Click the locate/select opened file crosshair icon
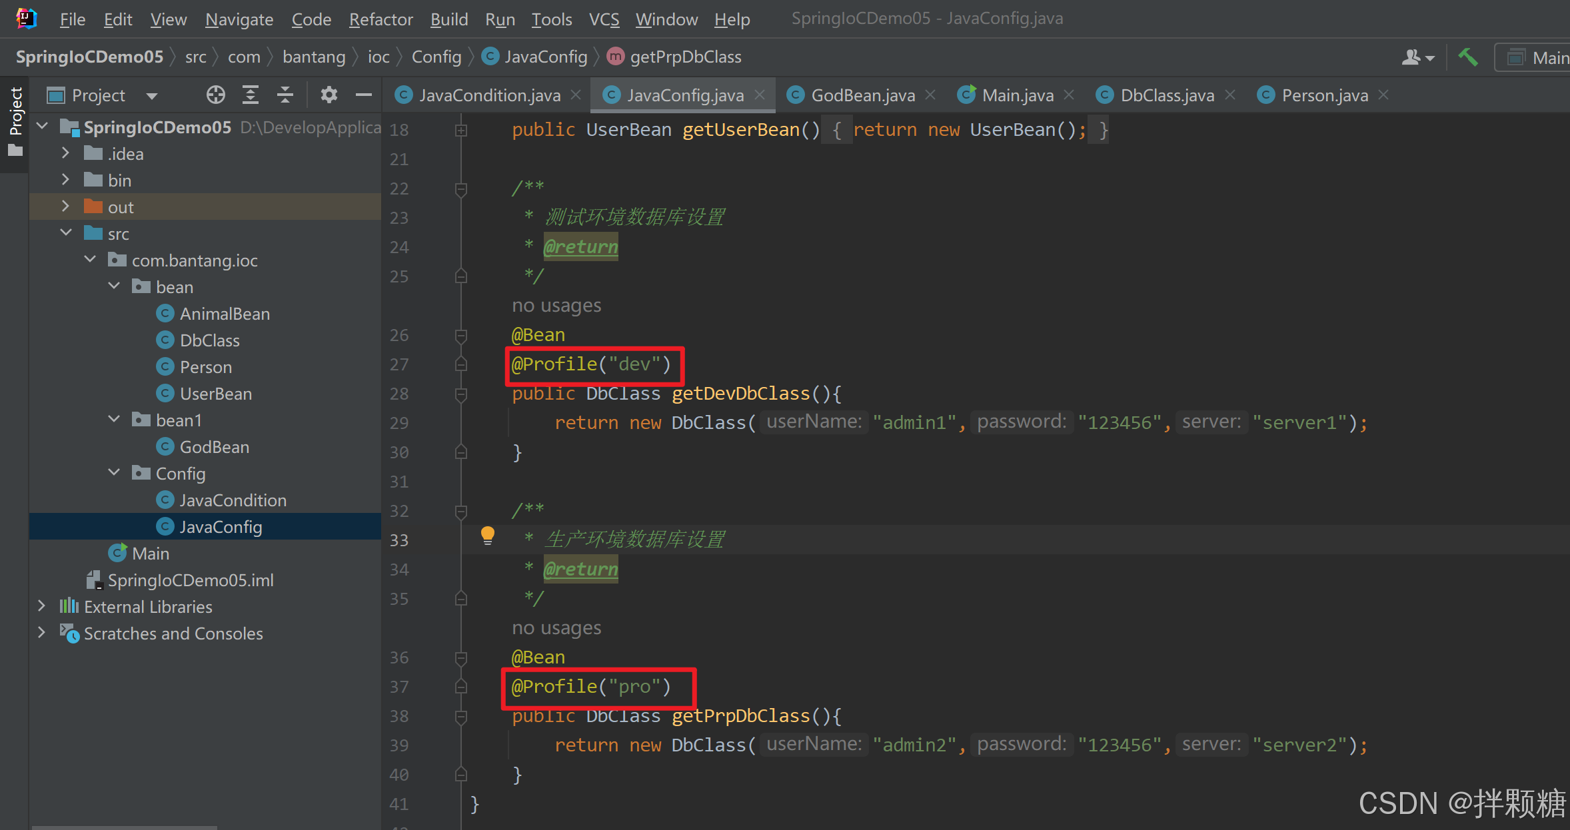1570x830 pixels. 215,95
